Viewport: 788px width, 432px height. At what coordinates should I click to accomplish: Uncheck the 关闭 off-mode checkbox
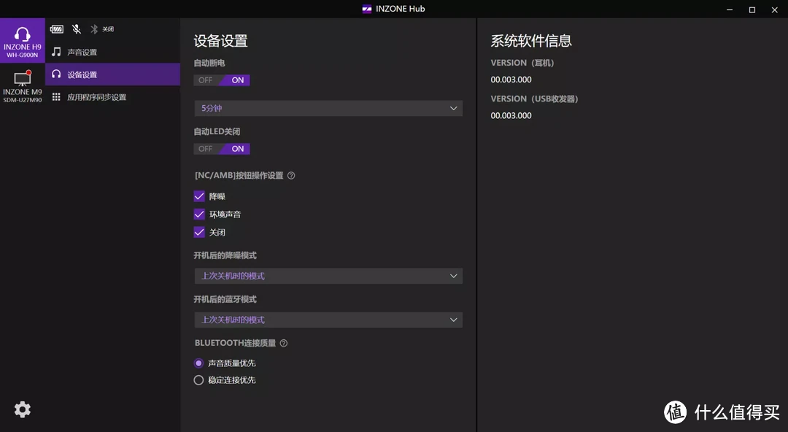coord(199,232)
